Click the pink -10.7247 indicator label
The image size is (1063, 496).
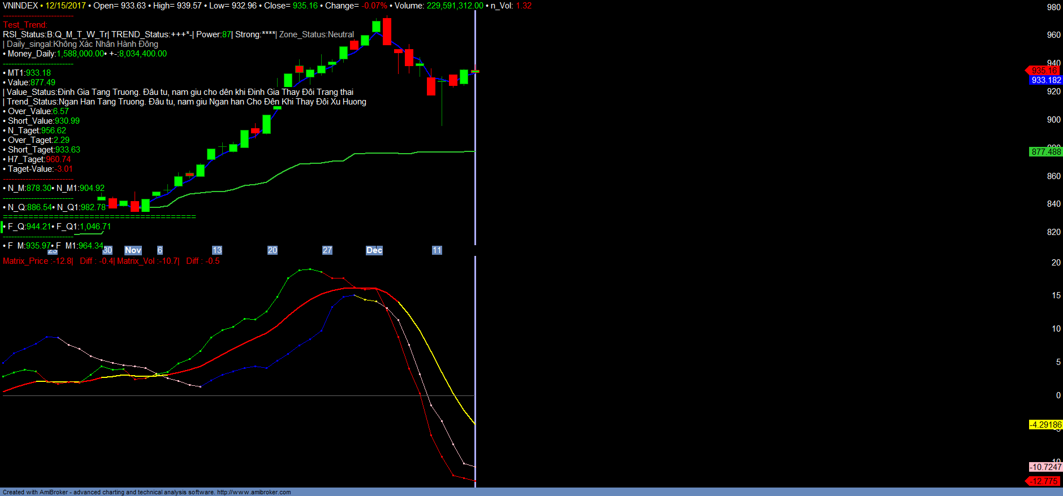coord(1045,467)
